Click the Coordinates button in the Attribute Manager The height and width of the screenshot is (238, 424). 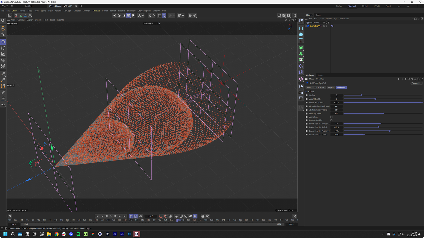tap(320, 87)
